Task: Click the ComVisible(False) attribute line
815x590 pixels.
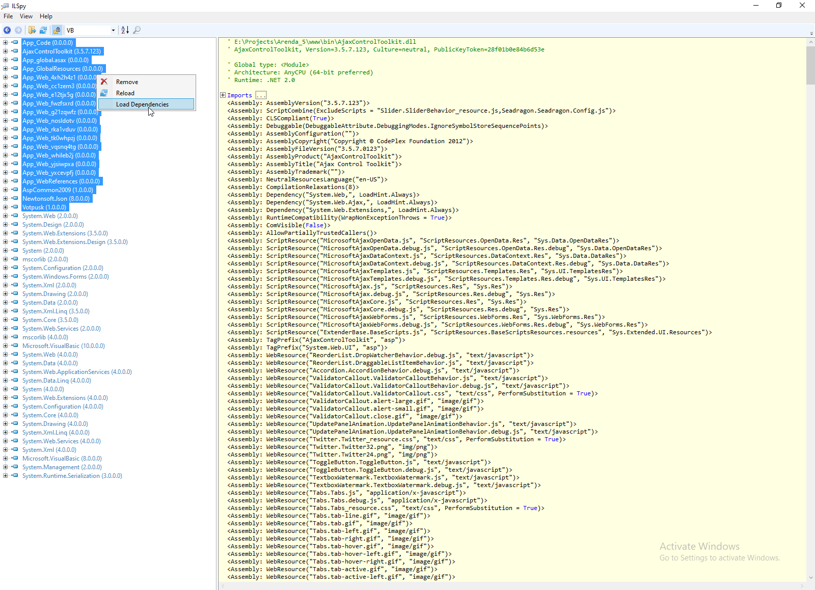Action: 279,225
